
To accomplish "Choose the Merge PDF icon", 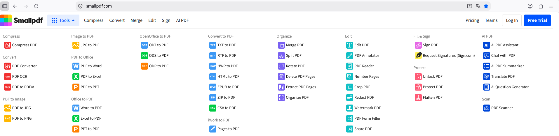I will (281, 45).
